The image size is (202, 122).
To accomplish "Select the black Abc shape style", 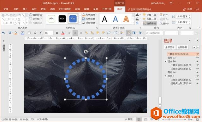I will pos(62,19).
